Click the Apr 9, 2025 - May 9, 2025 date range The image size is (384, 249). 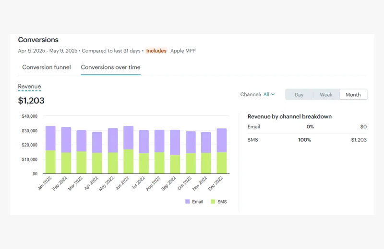(x=48, y=51)
